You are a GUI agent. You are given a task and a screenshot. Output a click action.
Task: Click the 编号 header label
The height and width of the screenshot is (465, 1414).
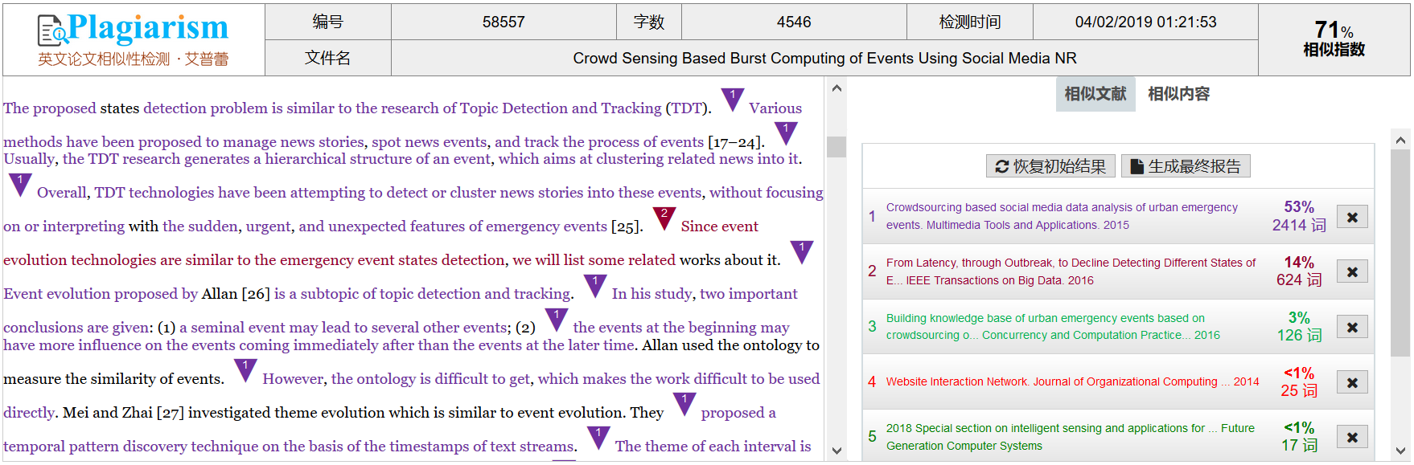point(328,22)
